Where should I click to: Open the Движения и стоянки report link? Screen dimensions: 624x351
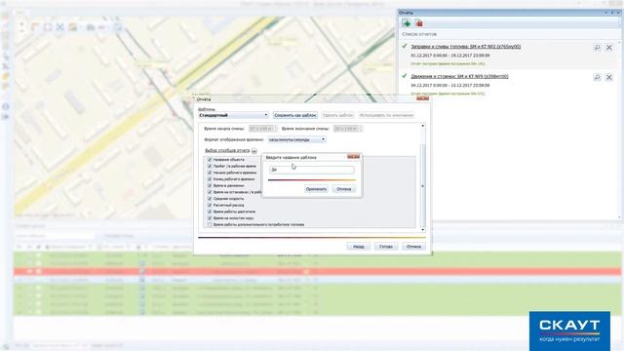(x=459, y=76)
